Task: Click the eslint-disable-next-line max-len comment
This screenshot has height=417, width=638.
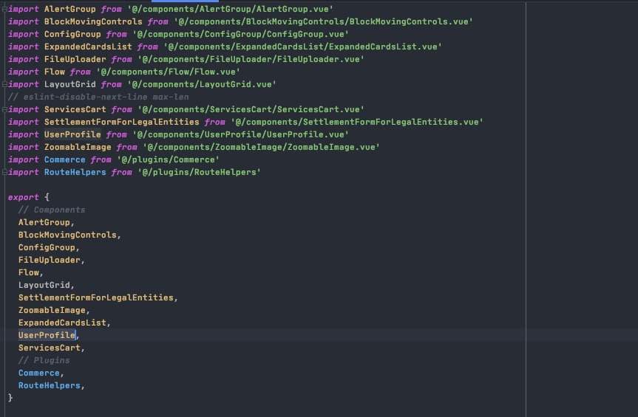Action: click(x=98, y=97)
